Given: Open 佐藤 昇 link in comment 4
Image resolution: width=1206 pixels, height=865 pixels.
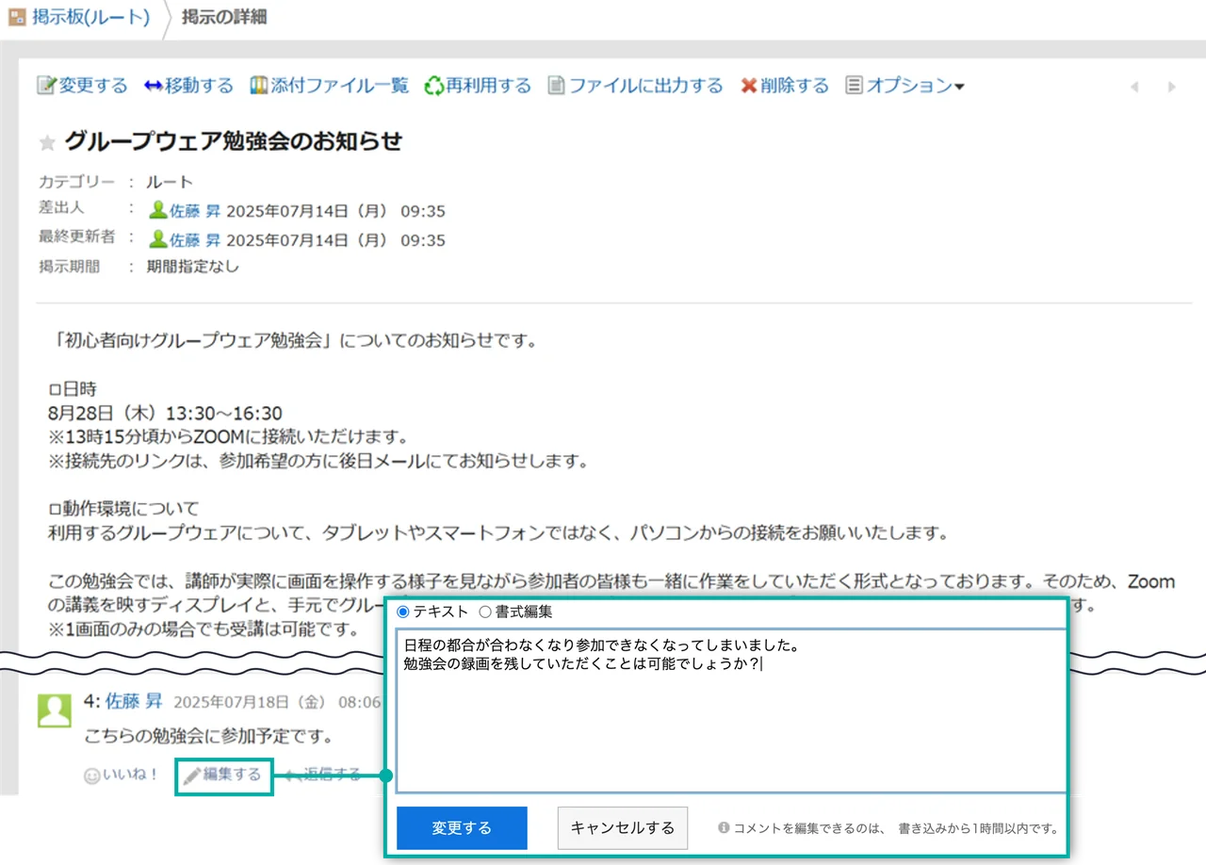Looking at the screenshot, I should [x=134, y=701].
